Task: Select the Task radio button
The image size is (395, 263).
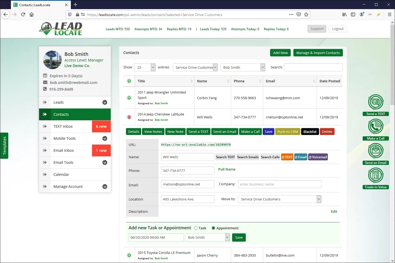Action: [x=196, y=228]
